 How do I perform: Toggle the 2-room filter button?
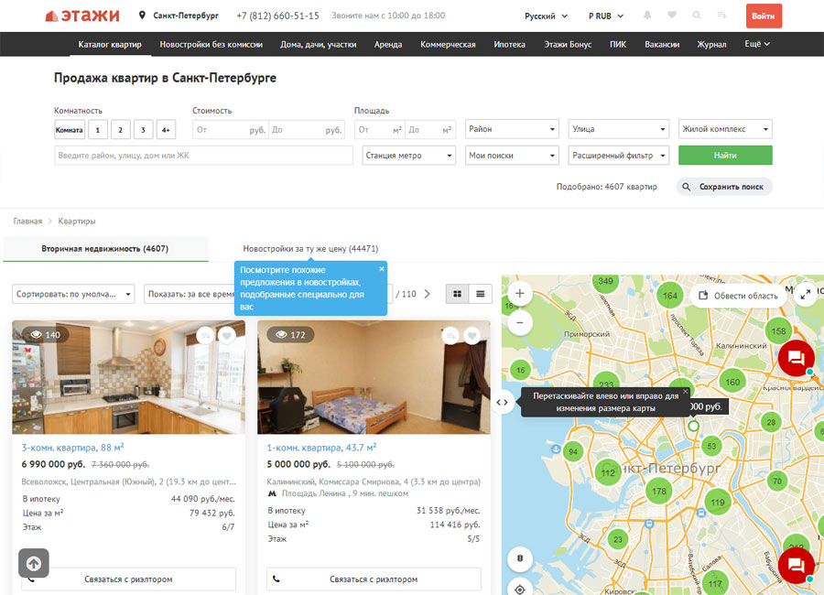click(120, 129)
